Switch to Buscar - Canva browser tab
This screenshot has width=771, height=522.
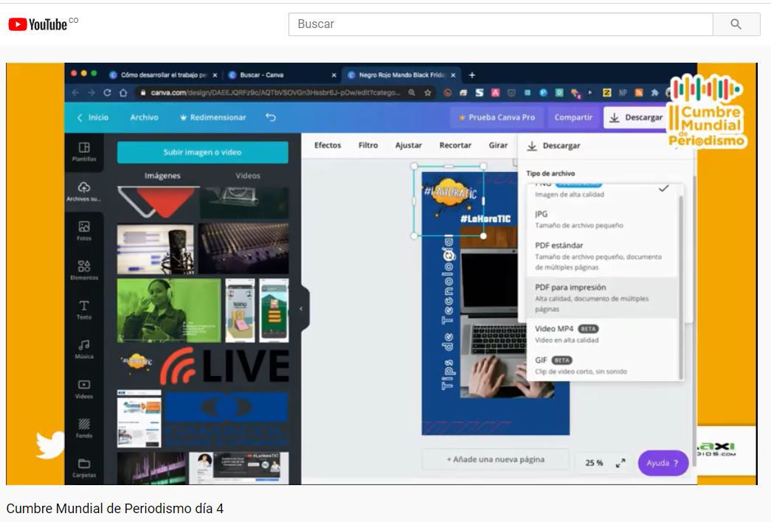tap(280, 75)
